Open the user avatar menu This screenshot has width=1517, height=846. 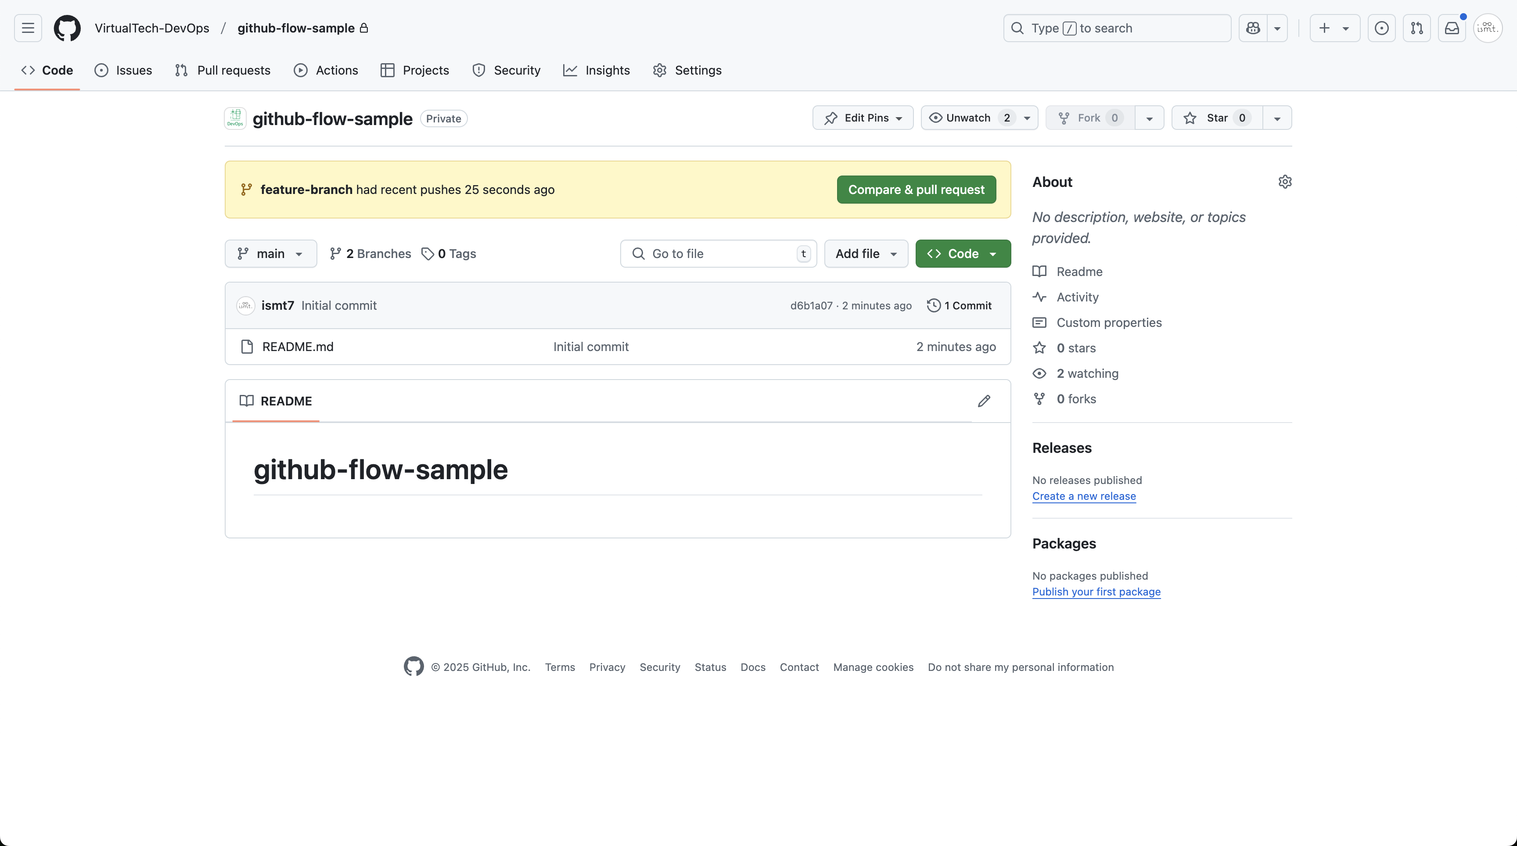point(1488,28)
